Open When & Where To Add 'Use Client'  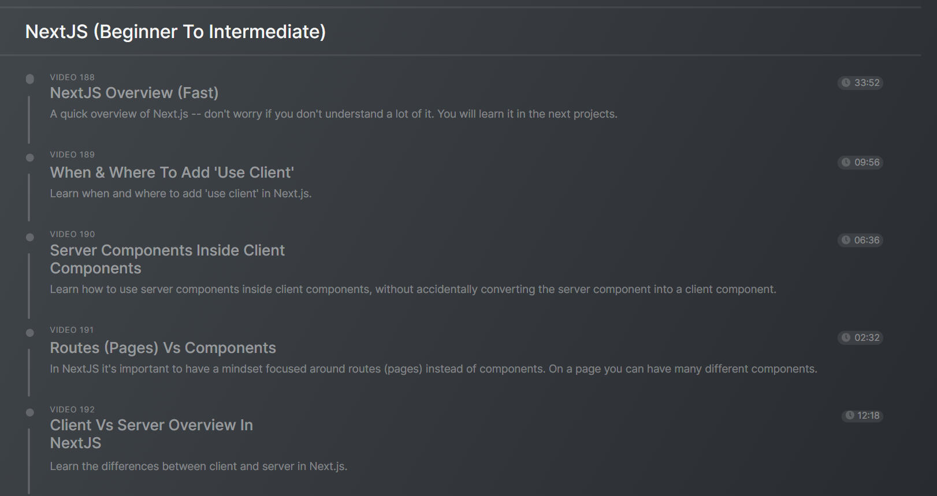pos(172,172)
